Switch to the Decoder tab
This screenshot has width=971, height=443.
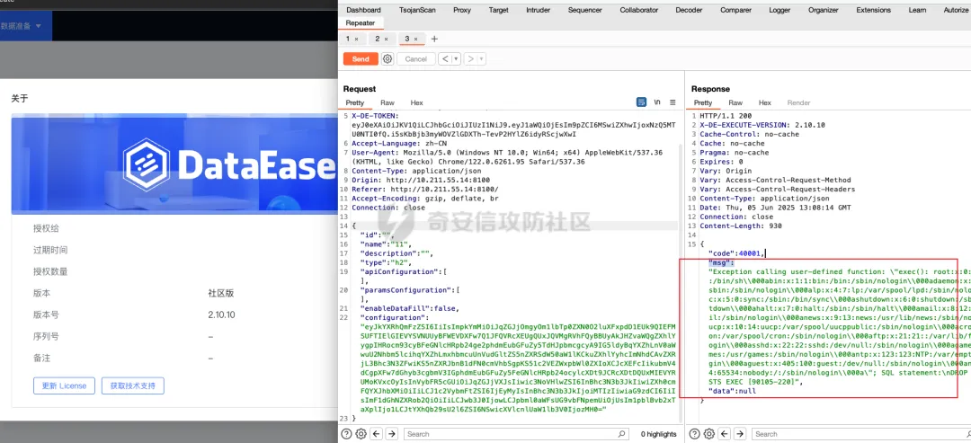[x=689, y=10]
